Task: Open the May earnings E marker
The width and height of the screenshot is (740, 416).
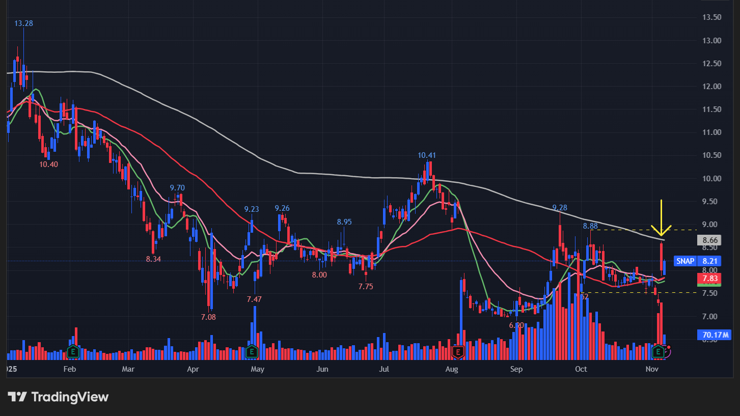Action: click(251, 351)
